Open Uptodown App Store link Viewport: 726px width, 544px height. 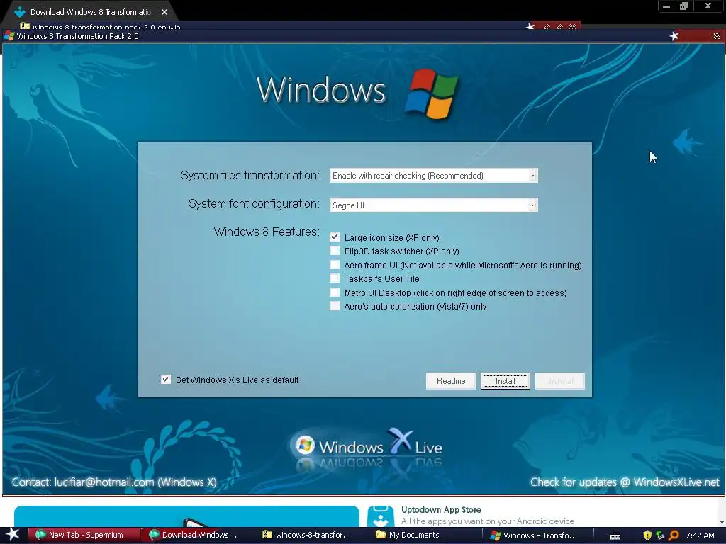pyautogui.click(x=441, y=510)
